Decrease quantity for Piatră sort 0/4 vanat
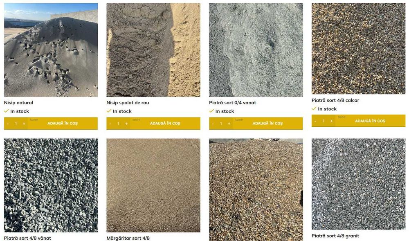409x241 pixels. click(213, 124)
